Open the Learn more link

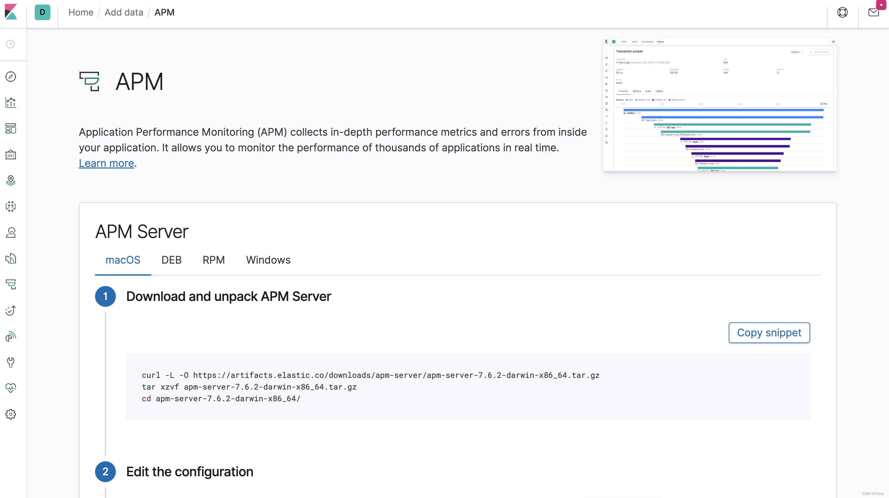(106, 163)
